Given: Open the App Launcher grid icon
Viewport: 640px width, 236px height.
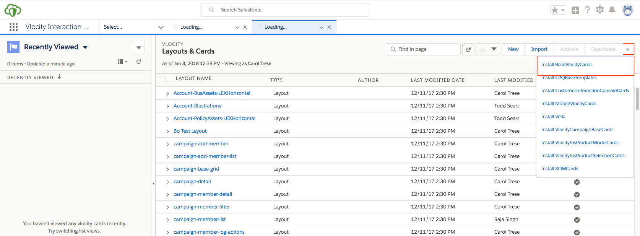Looking at the screenshot, I should [x=13, y=27].
